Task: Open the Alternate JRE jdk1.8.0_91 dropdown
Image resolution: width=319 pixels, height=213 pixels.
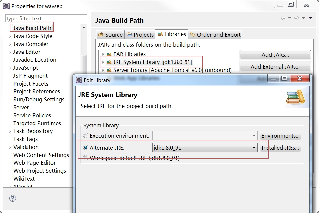Action: tap(205, 148)
